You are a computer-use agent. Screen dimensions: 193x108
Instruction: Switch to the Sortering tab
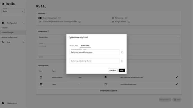click(x=85, y=45)
